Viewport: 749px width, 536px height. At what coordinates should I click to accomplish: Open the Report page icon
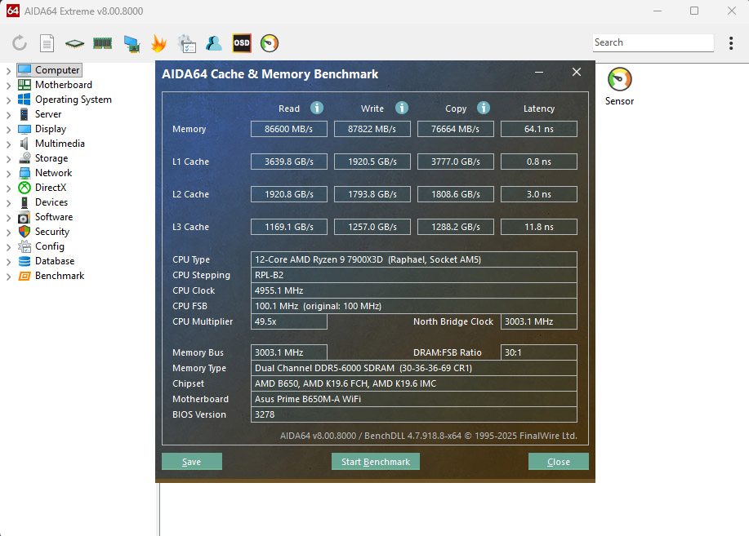[47, 43]
